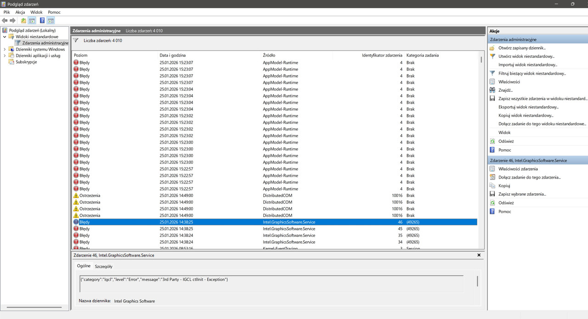This screenshot has height=319, width=588.
Task: Click Odśwież under Zdarzenie 46 section
Action: point(506,203)
